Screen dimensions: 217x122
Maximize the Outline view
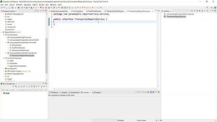tap(215, 11)
